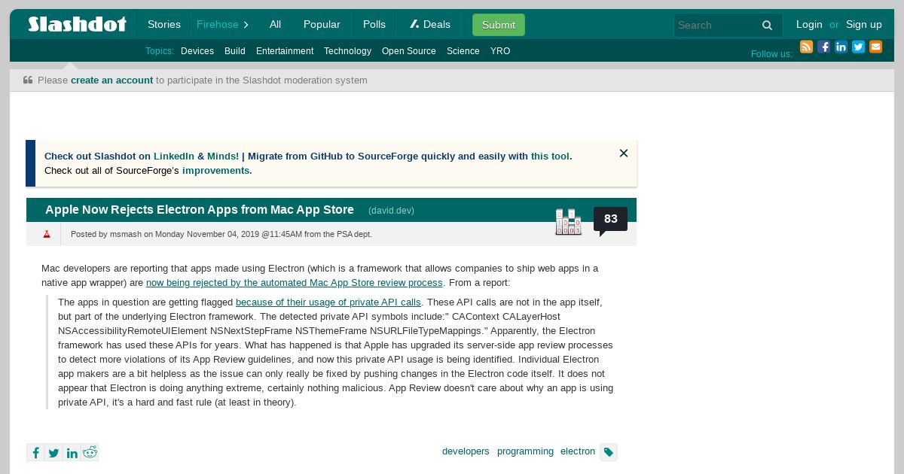Screen dimensions: 904x474
Task: Share story on Facebook below article
Action: [35, 452]
